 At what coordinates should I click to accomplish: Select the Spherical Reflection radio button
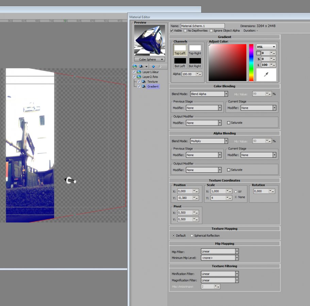[192, 236]
